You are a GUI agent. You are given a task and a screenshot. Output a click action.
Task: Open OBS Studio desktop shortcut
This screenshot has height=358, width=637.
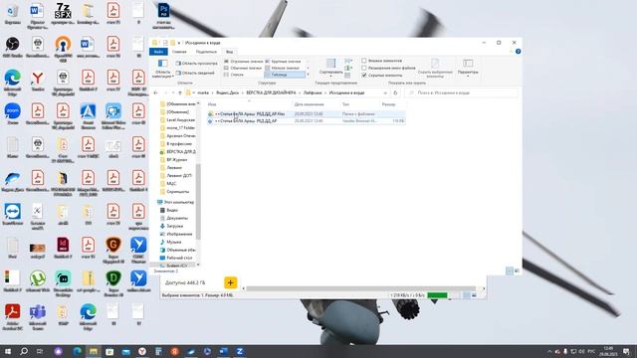(12, 47)
